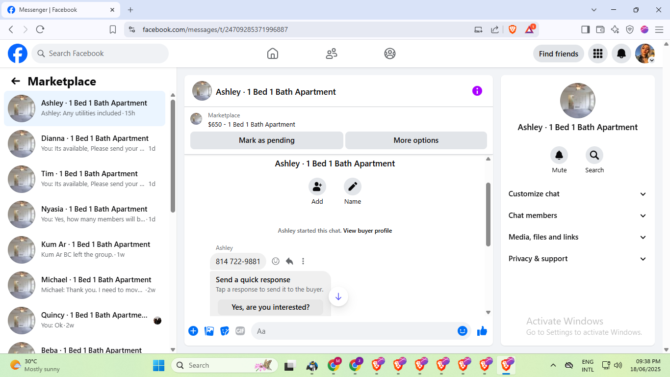
Task: Click Mark as pending button
Action: 267,140
